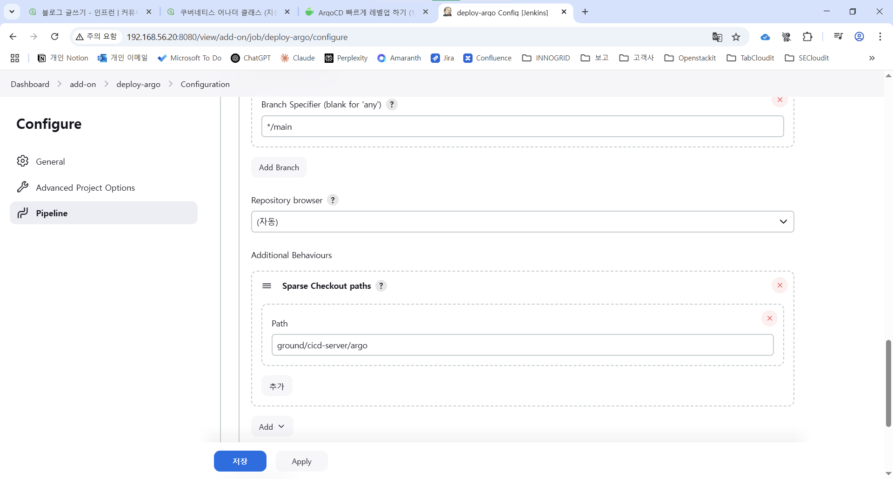Open the media control icon in toolbar
Screen dimensions: 893x479
click(x=839, y=37)
